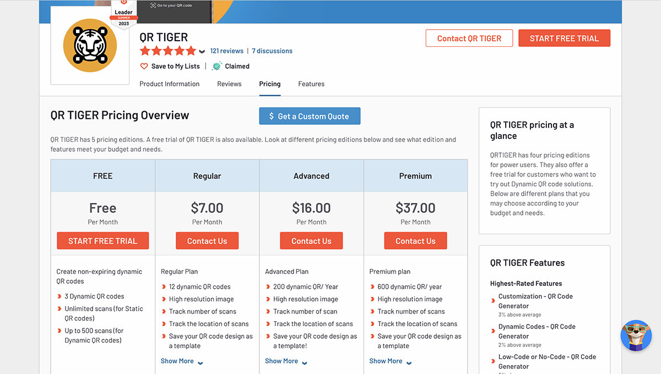
Task: Open the Reviews tab
Action: [229, 84]
